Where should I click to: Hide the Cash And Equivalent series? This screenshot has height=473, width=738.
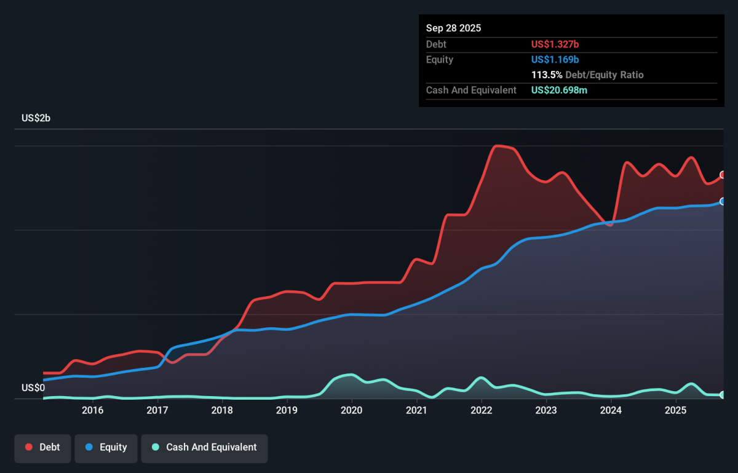coord(204,447)
